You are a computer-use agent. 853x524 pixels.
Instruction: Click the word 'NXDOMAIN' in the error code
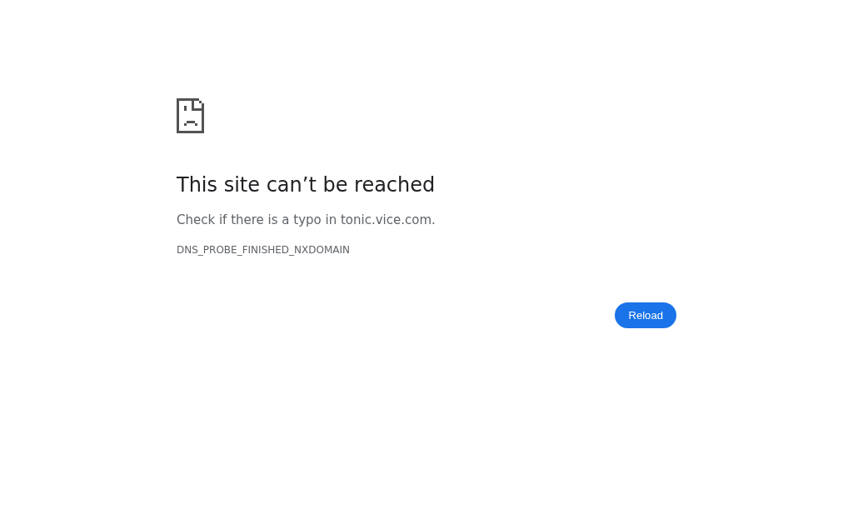point(322,250)
